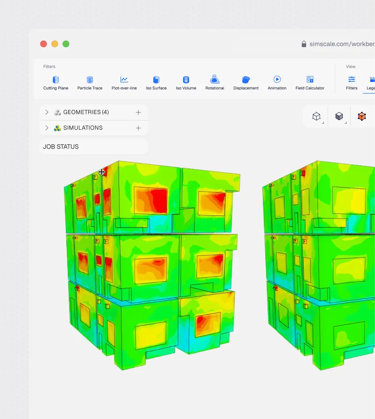Toggle the Filters view panel
The width and height of the screenshot is (375, 419).
tap(352, 83)
